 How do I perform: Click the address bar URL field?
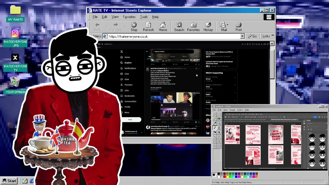coord(173,36)
